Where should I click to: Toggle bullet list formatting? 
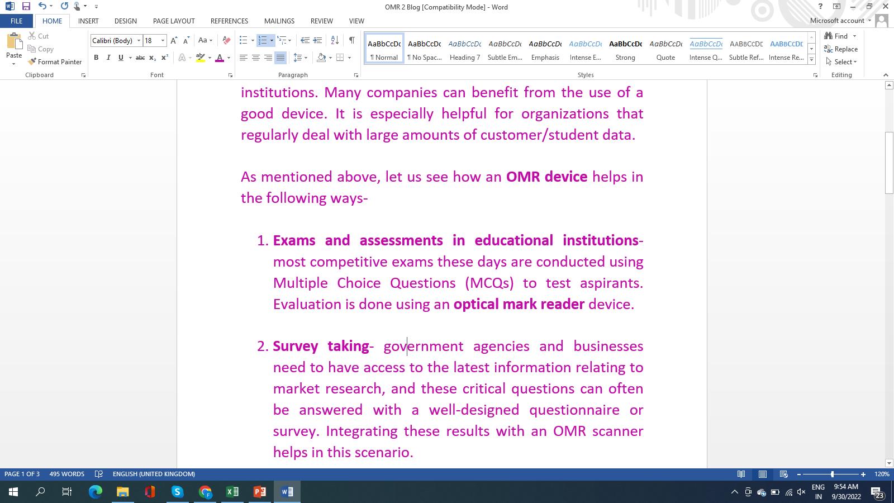pos(243,40)
